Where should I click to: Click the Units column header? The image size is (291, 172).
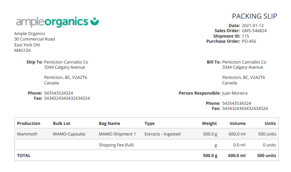[270, 123]
